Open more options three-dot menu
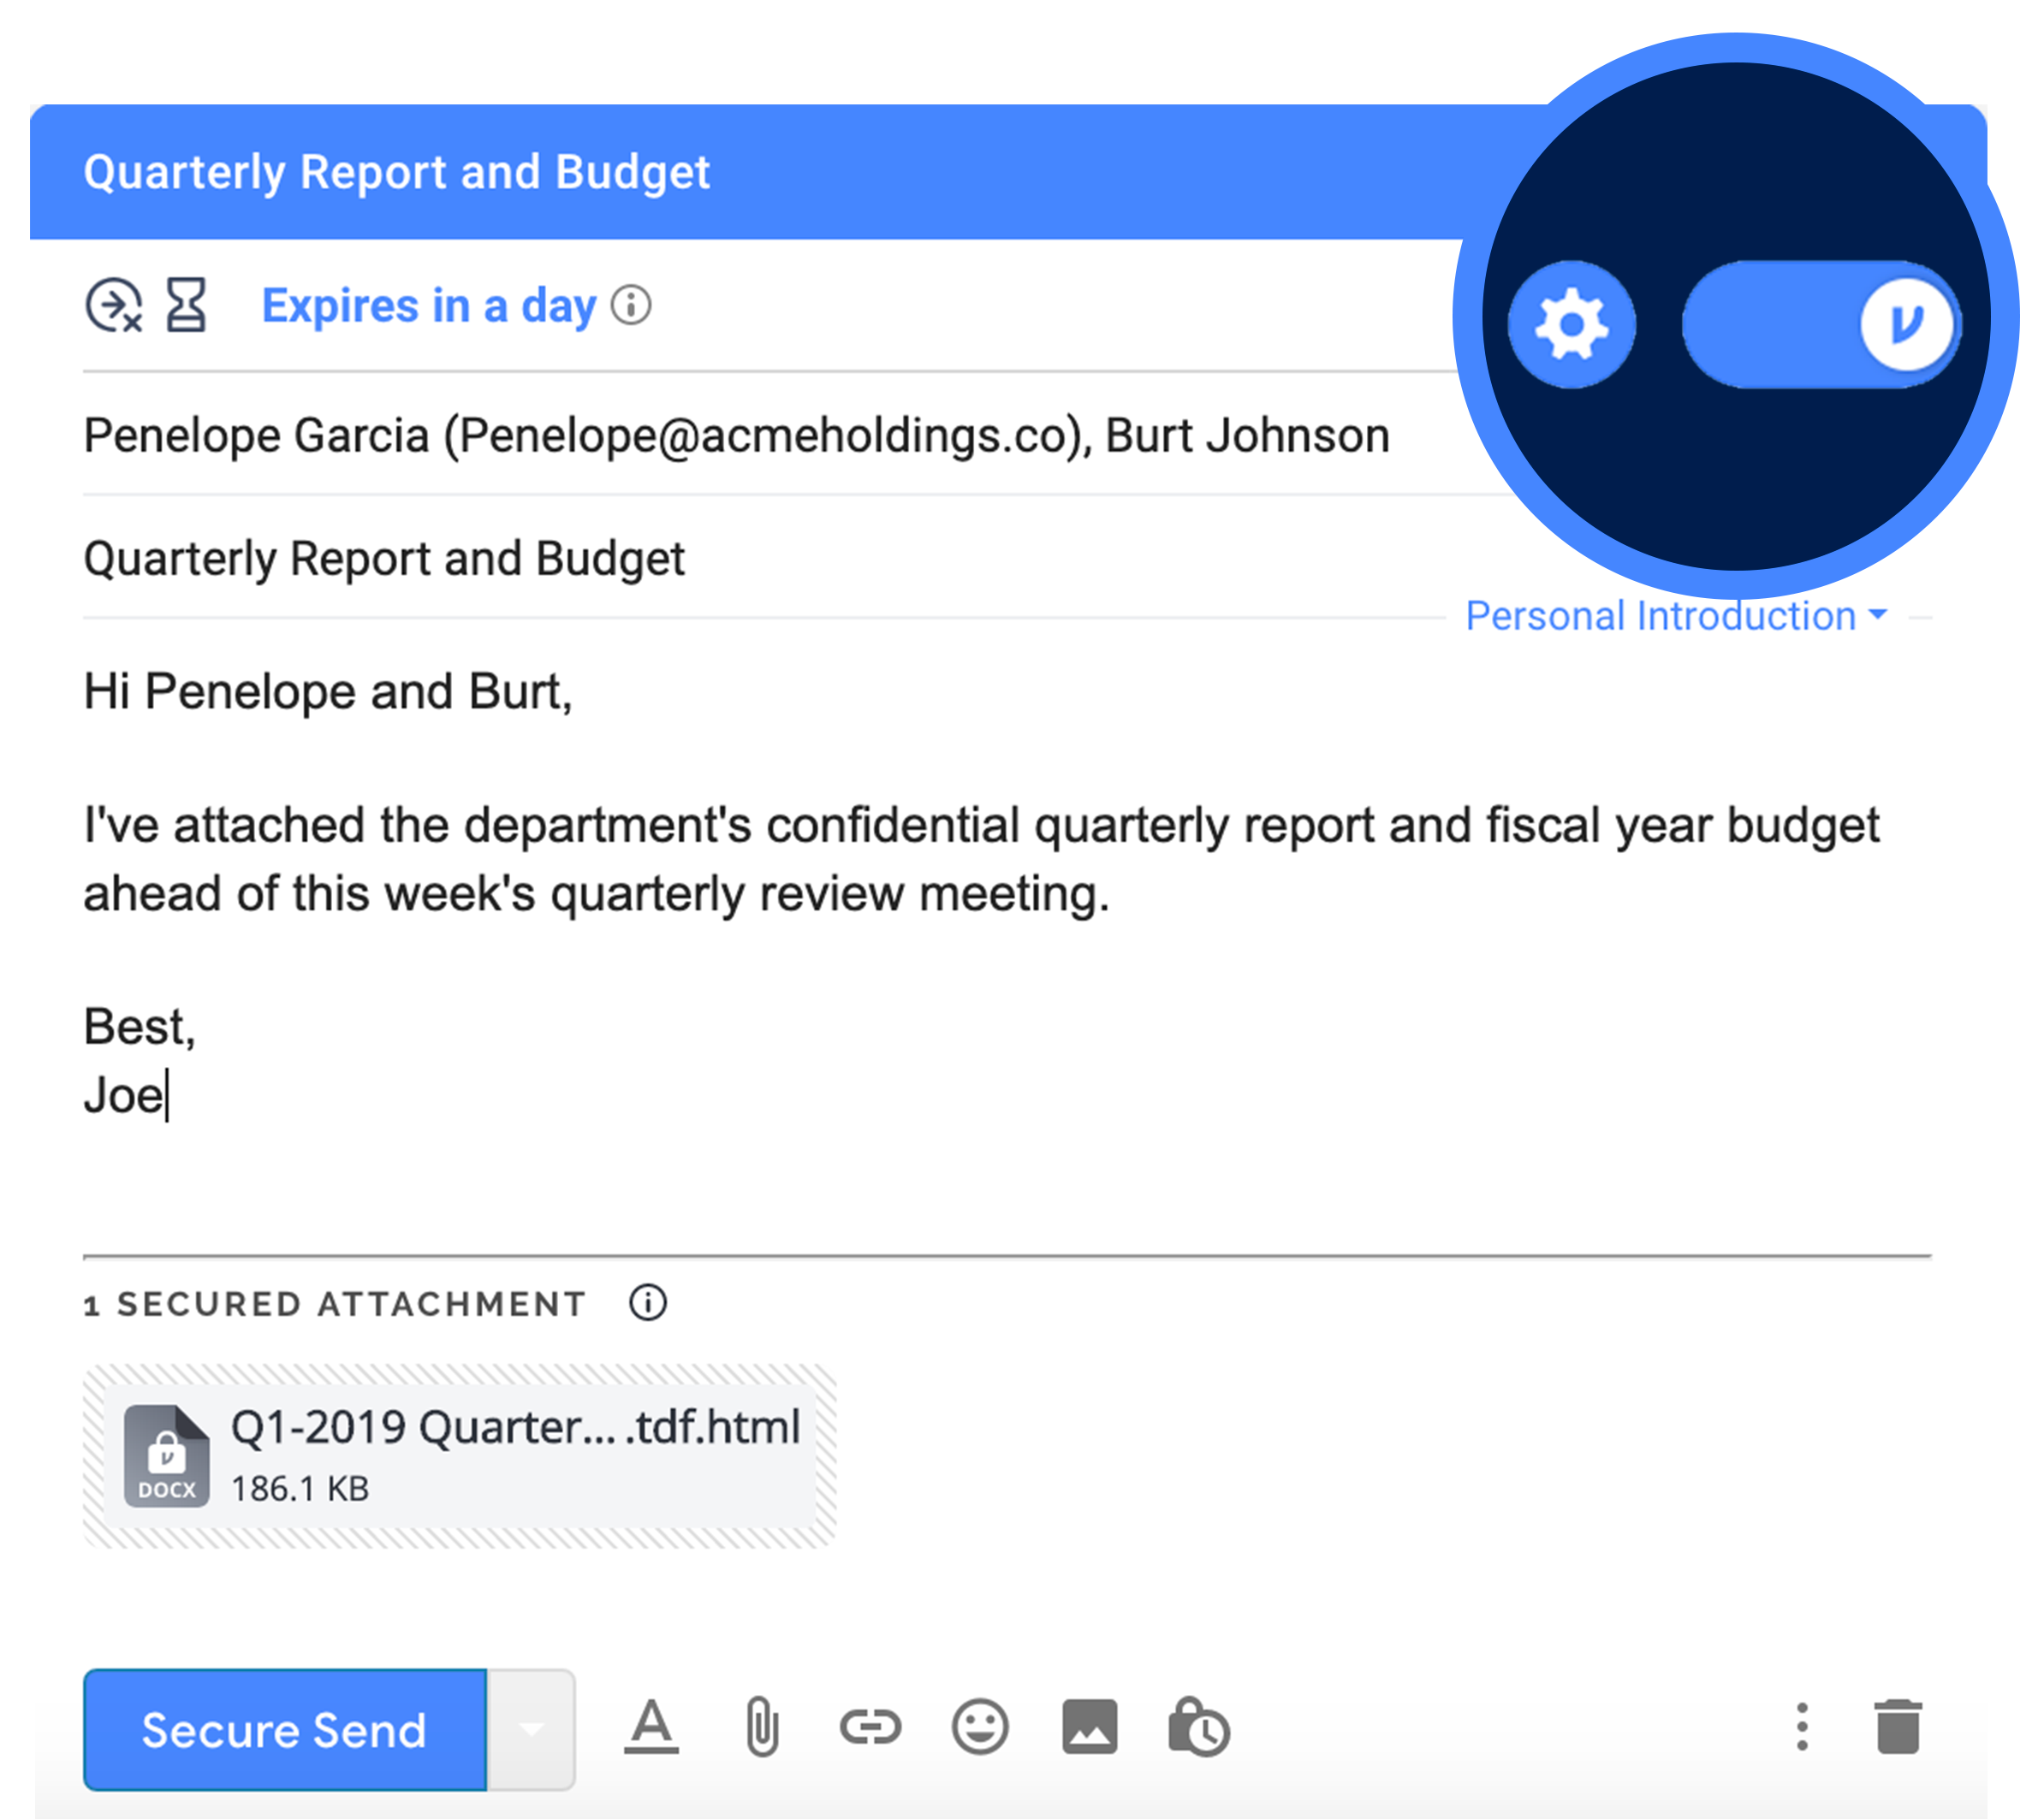The height and width of the screenshot is (1819, 2044). pos(1802,1727)
